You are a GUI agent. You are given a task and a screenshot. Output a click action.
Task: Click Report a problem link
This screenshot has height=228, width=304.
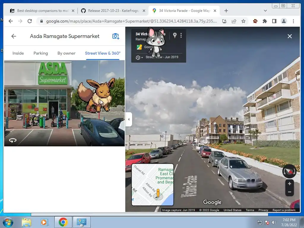284,210
